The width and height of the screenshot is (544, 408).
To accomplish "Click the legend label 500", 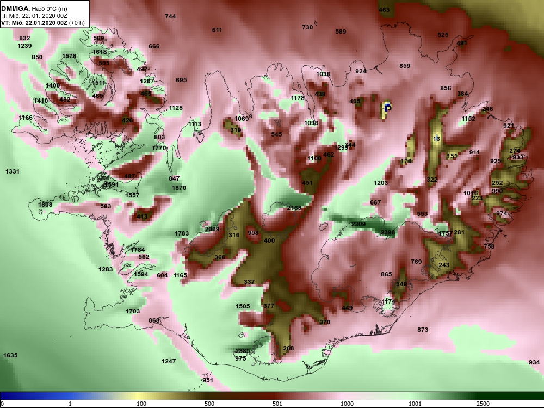I will coord(209,404).
